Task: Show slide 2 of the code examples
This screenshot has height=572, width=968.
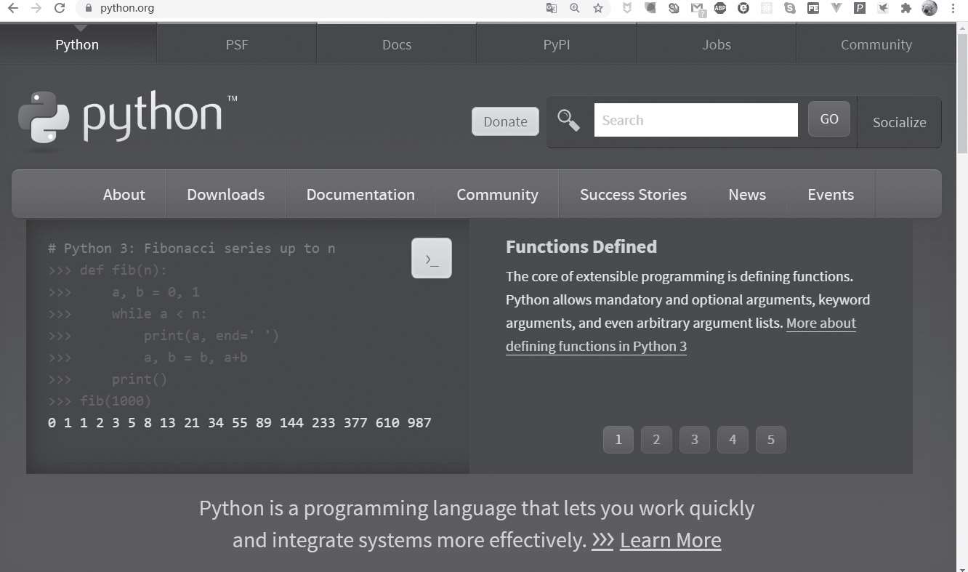Action: click(656, 439)
